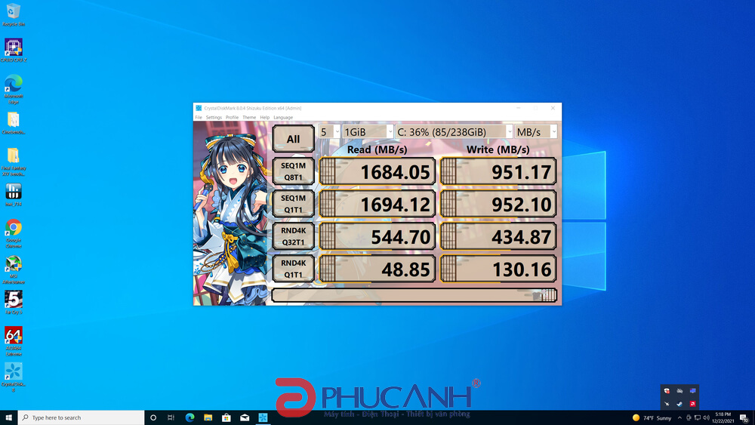This screenshot has width=755, height=425.
Task: Click the RND4K Q32T1 write value 434.87
Action: pyautogui.click(x=498, y=236)
